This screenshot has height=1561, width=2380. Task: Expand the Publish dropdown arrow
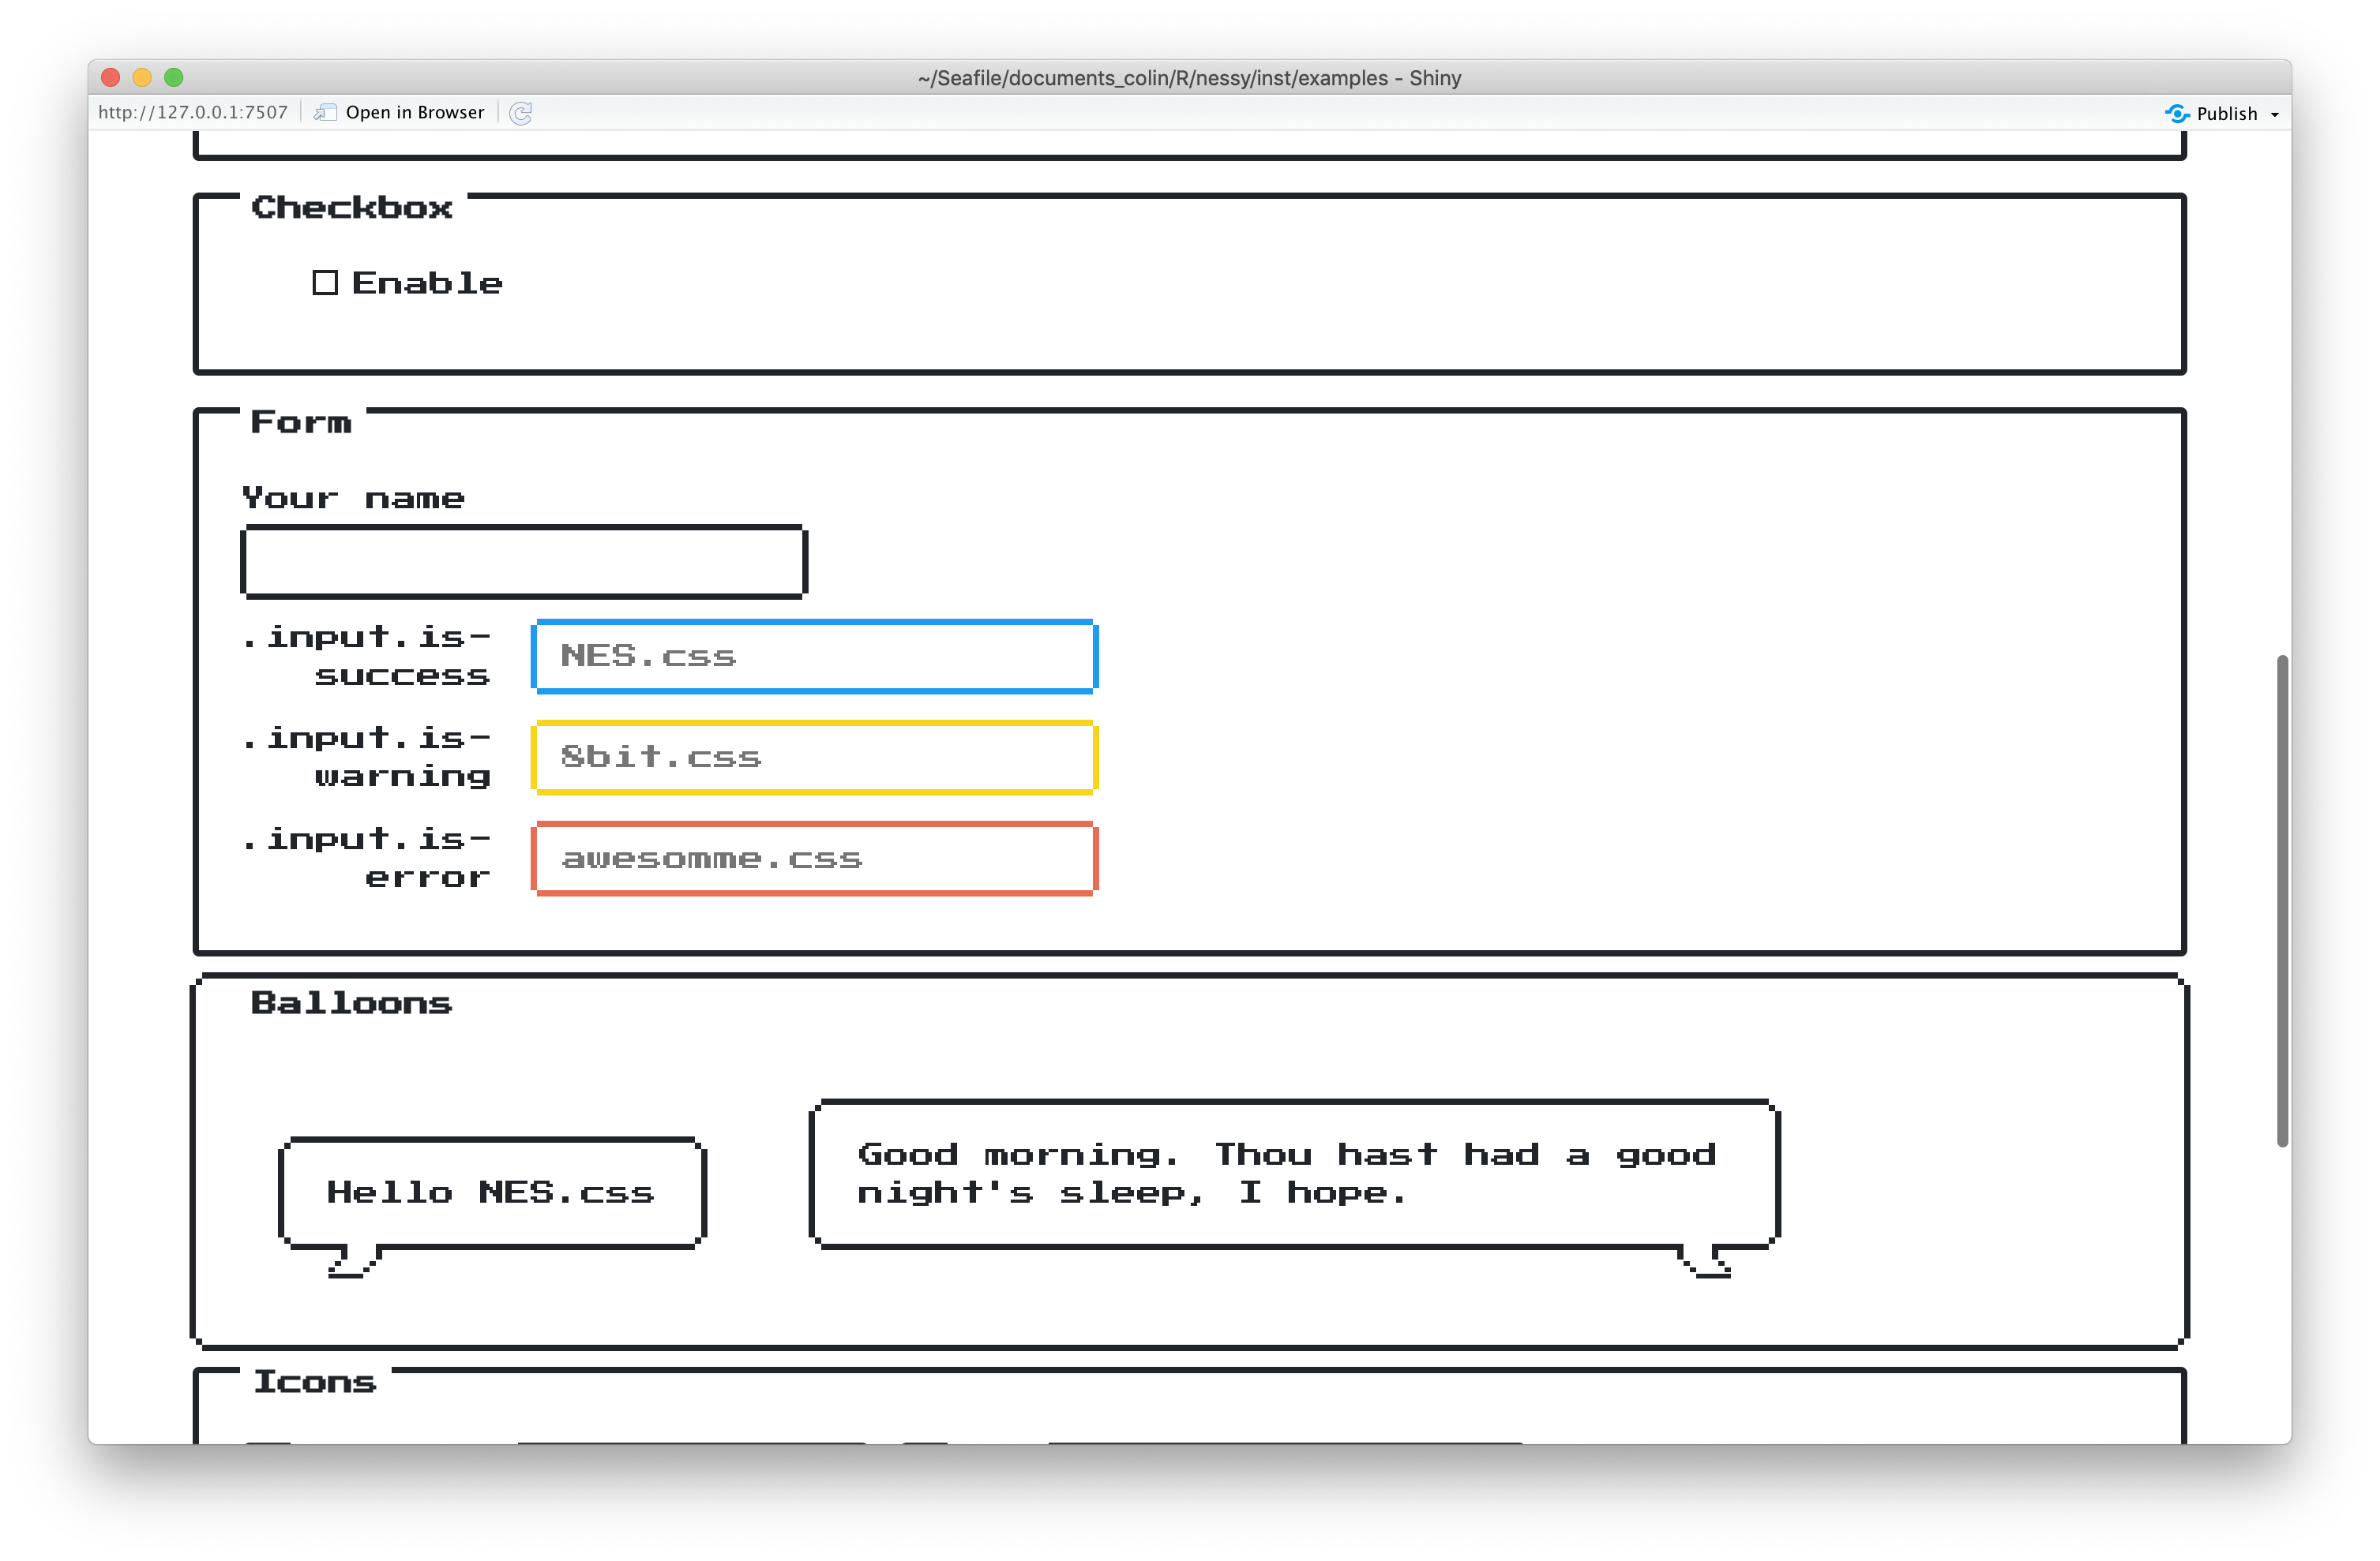(x=2275, y=115)
